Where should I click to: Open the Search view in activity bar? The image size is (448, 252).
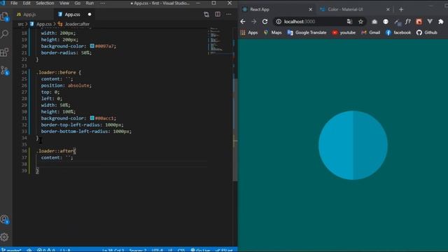pyautogui.click(x=5, y=34)
